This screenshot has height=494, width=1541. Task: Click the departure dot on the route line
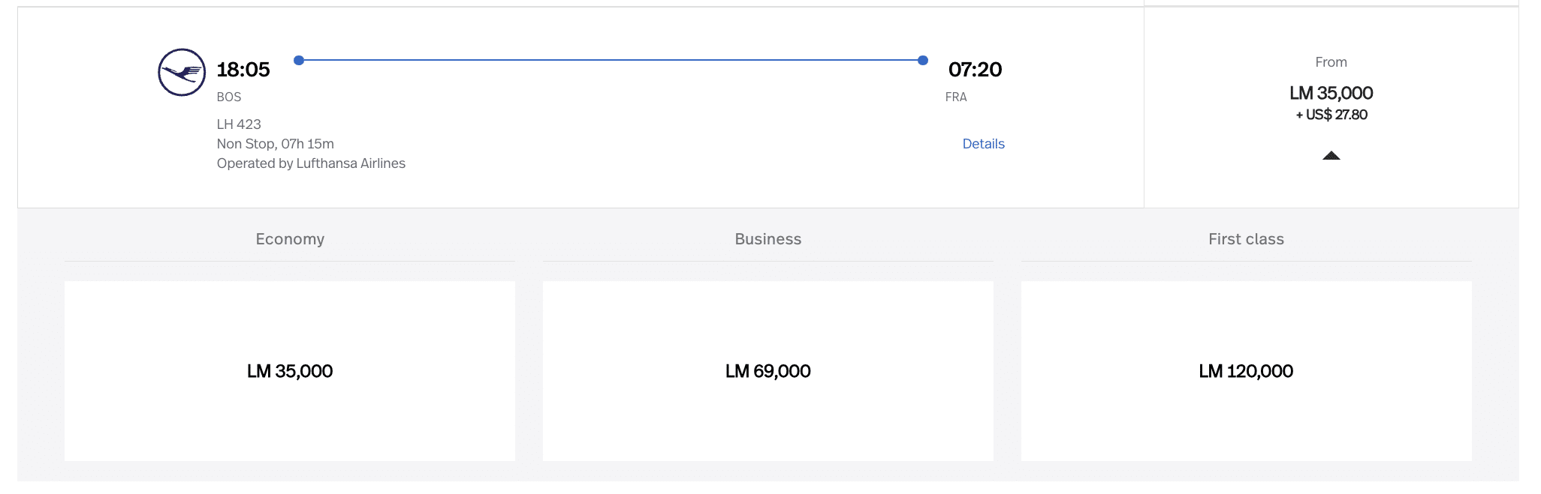pos(299,60)
